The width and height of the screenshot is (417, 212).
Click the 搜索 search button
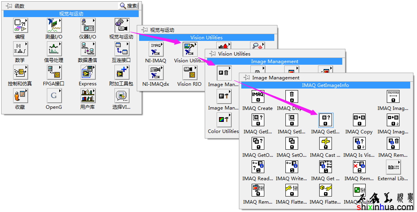(129, 6)
